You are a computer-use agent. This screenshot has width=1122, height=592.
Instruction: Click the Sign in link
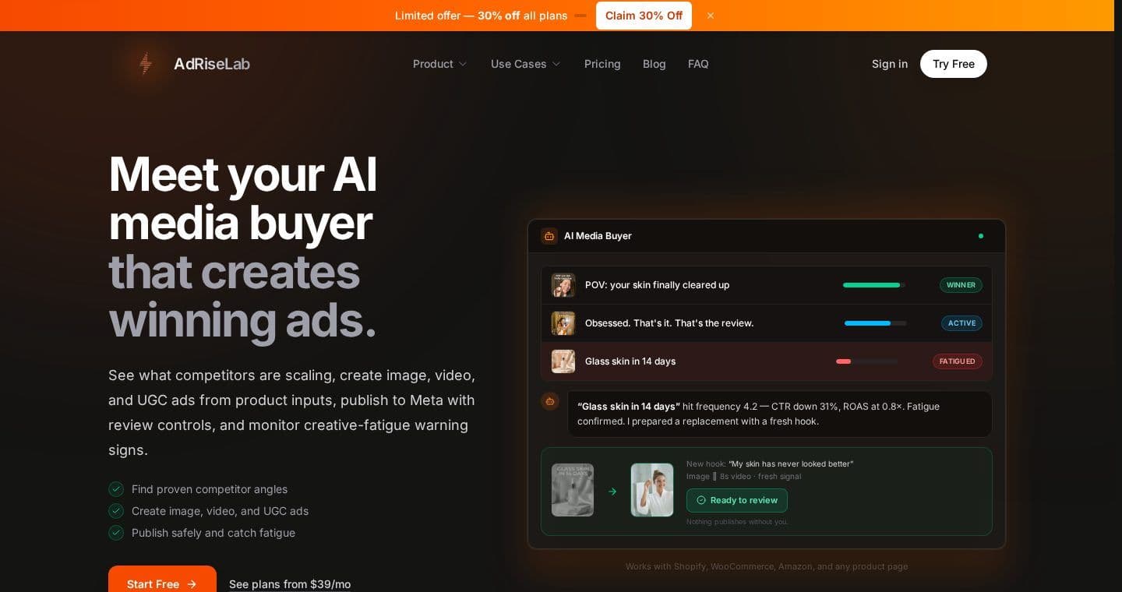pyautogui.click(x=890, y=64)
